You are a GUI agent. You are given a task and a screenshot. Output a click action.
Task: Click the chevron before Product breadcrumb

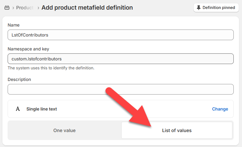click(x=13, y=8)
